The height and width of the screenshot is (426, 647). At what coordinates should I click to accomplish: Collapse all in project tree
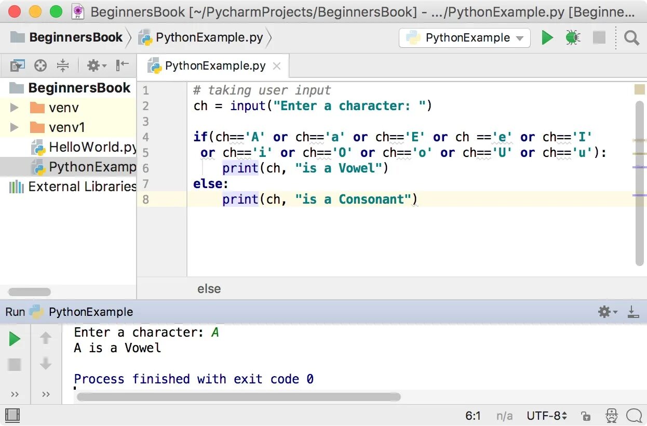point(63,65)
